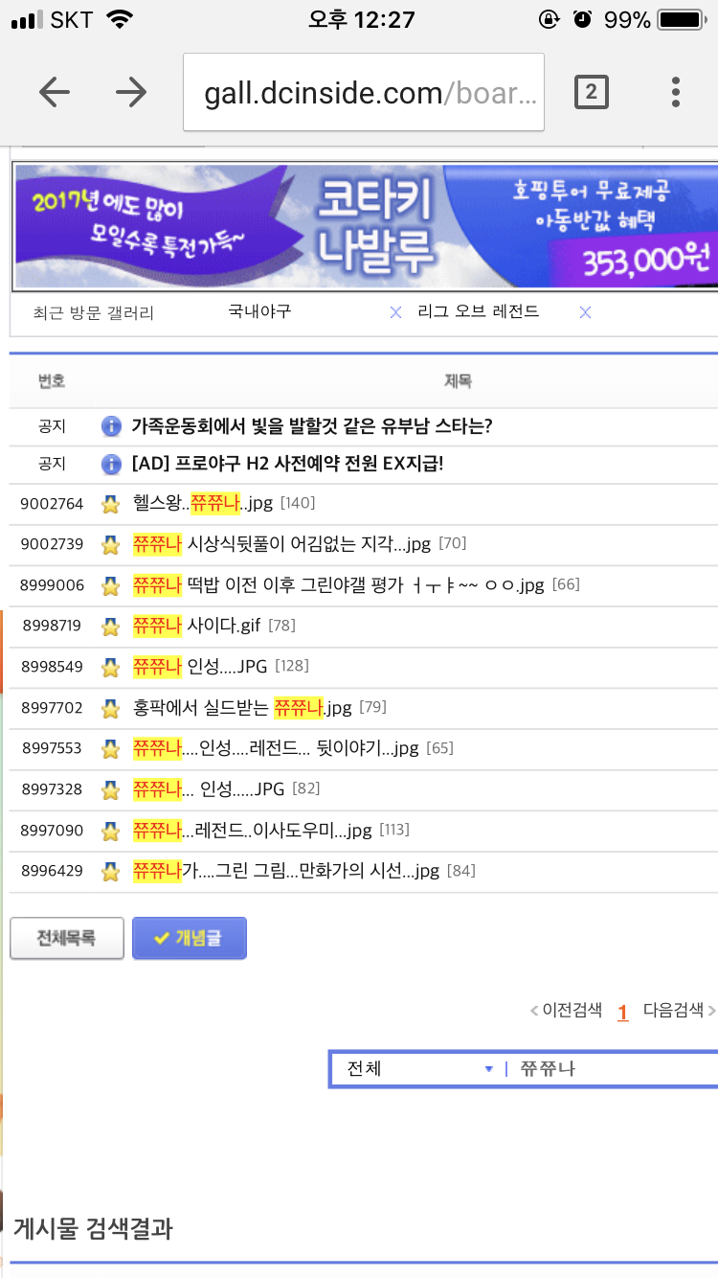718x1278 pixels.
Task: Go to 이전검색 previous search results
Action: pos(567,1010)
